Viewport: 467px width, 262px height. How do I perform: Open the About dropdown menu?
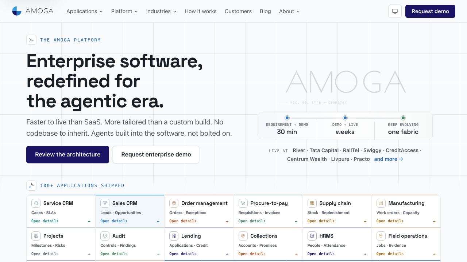(289, 11)
